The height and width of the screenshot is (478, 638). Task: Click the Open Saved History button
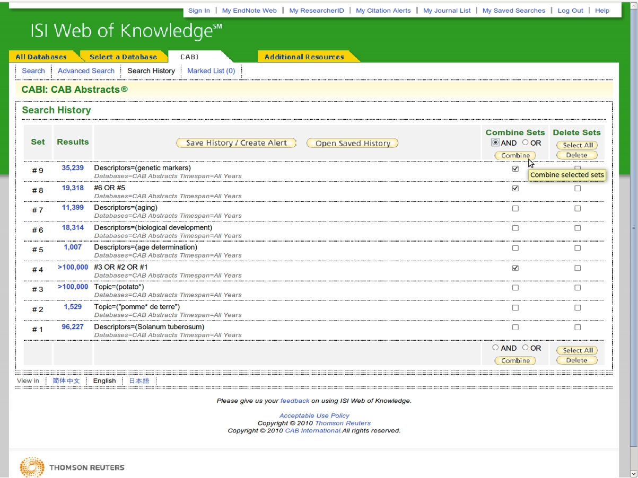click(x=353, y=143)
